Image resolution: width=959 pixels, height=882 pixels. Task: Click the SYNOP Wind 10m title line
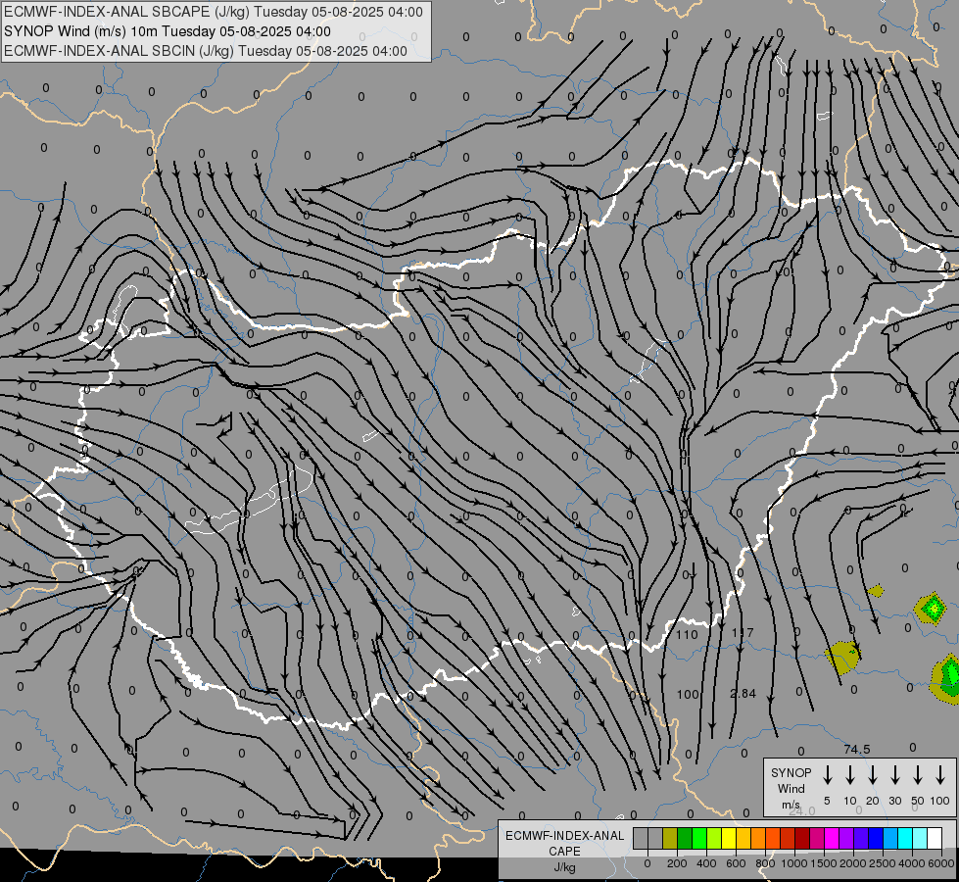pos(167,31)
